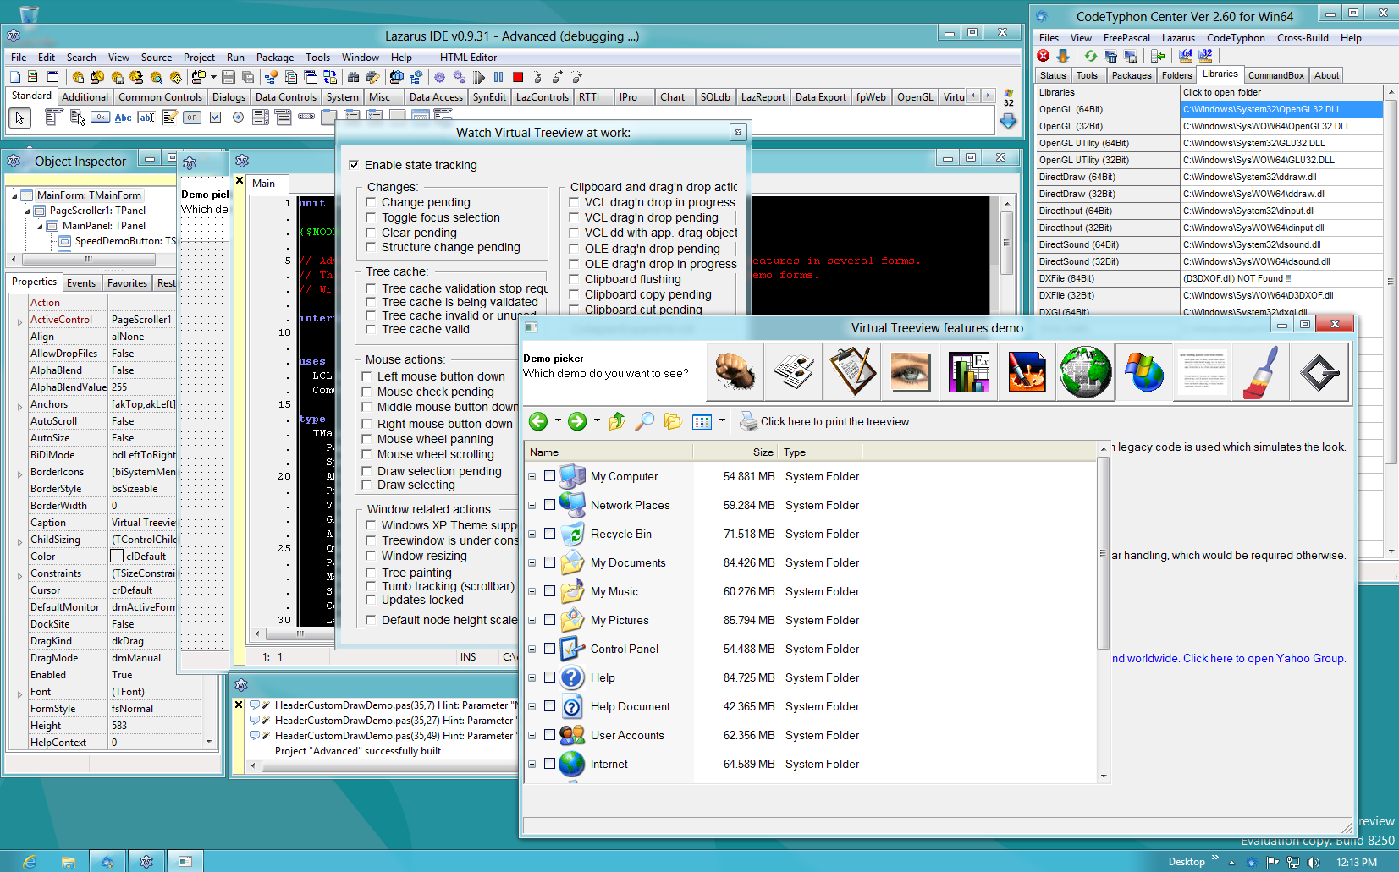This screenshot has height=872, width=1399.
Task: Select the clipboard-with-pencil demo icon
Action: point(852,371)
